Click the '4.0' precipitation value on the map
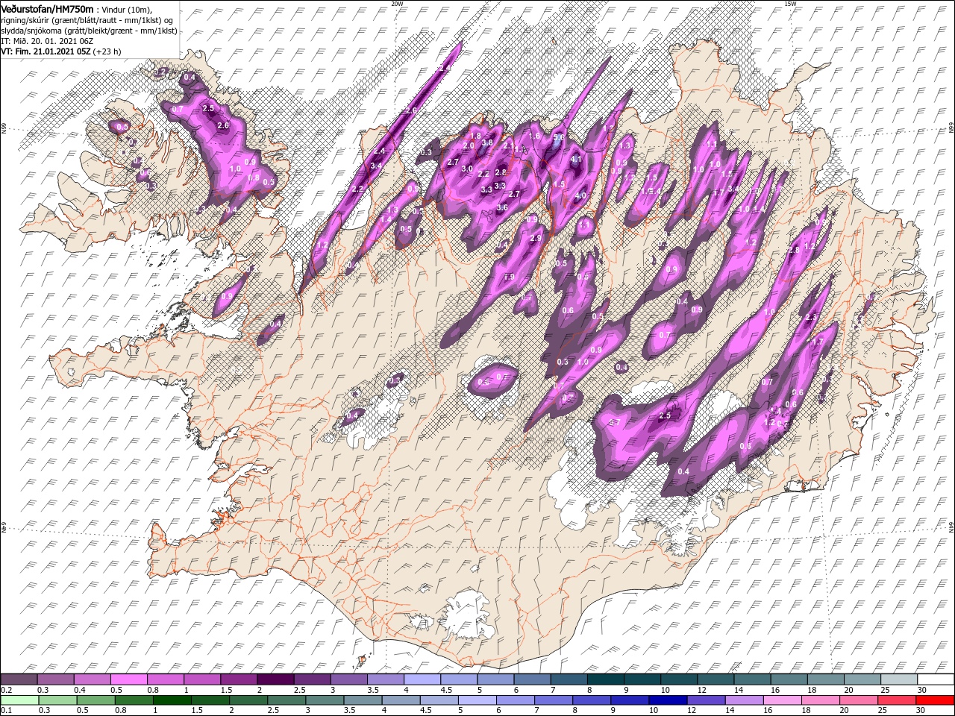This screenshot has width=955, height=716. click(x=581, y=196)
